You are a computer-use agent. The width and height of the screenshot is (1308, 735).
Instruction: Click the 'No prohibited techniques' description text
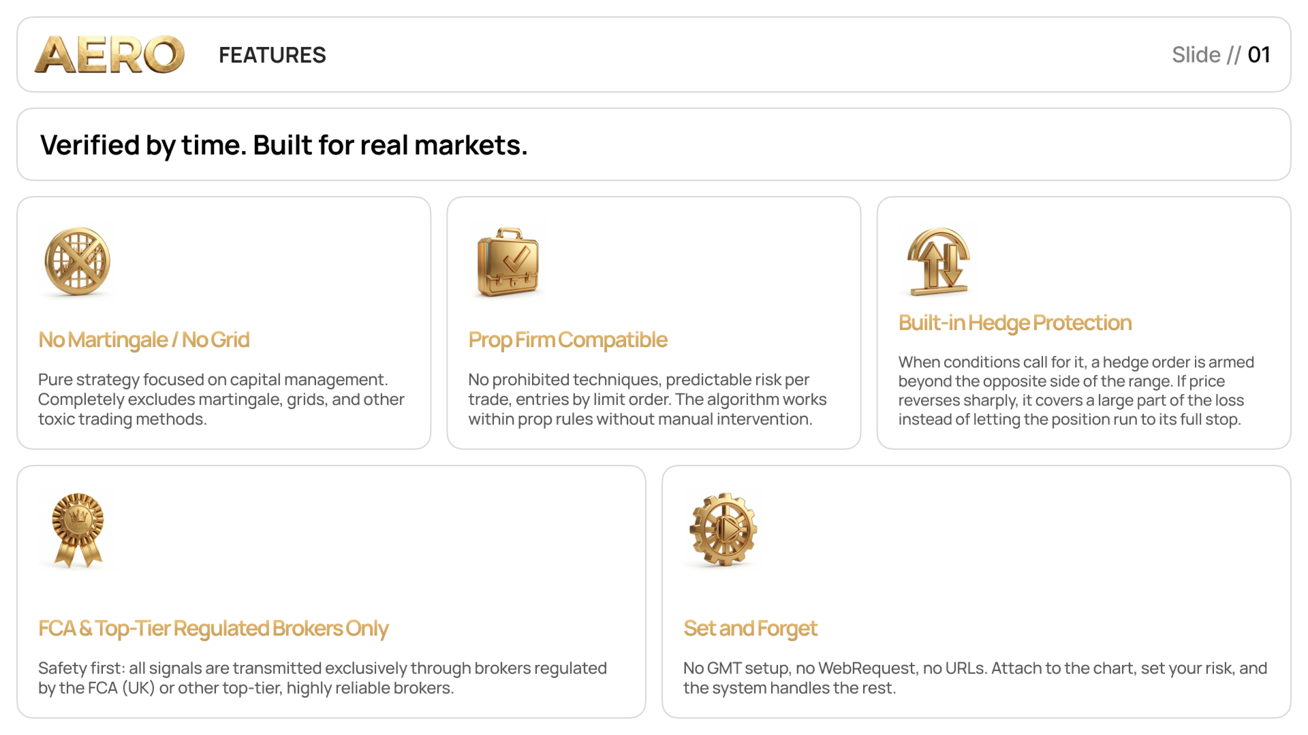pyautogui.click(x=647, y=399)
